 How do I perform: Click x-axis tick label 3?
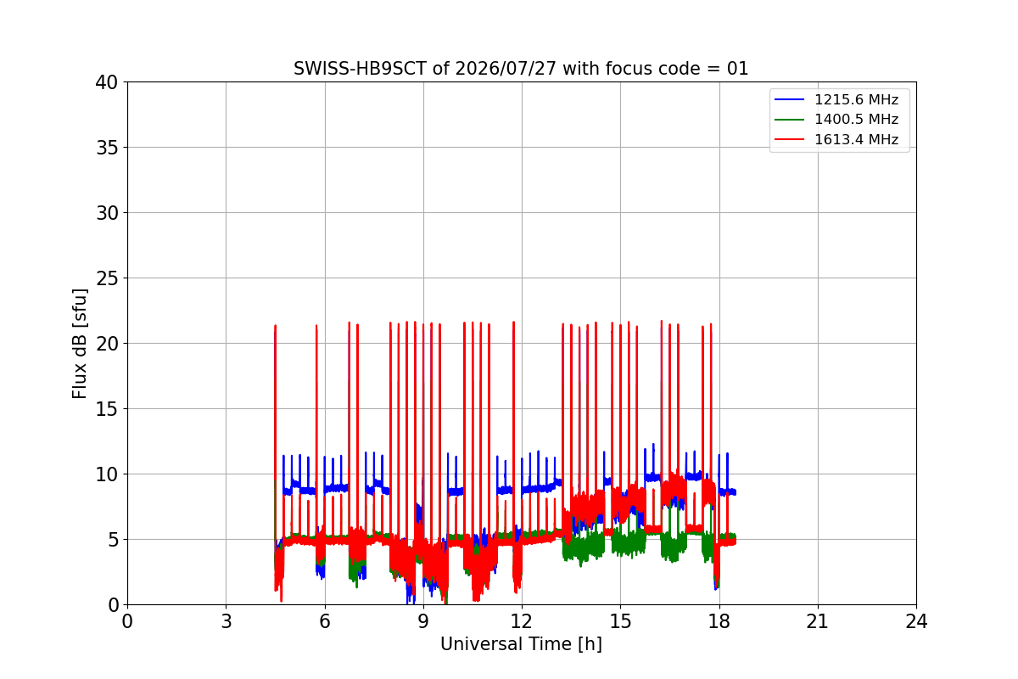(226, 621)
